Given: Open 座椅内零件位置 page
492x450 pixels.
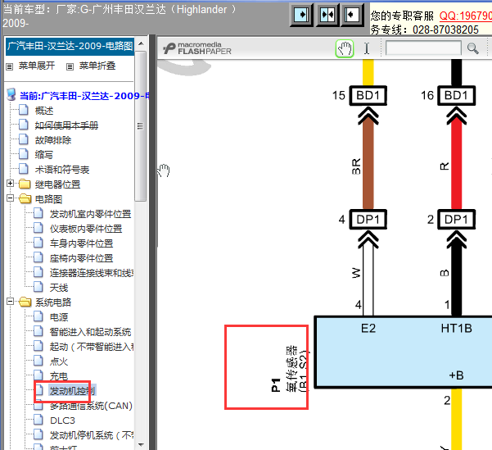Looking at the screenshot, I should point(81,258).
